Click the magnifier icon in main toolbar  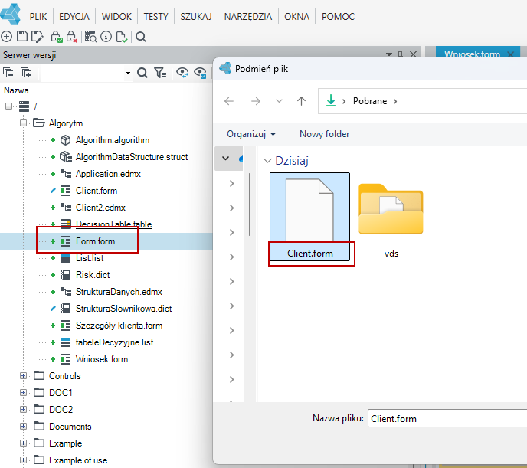[x=140, y=36]
